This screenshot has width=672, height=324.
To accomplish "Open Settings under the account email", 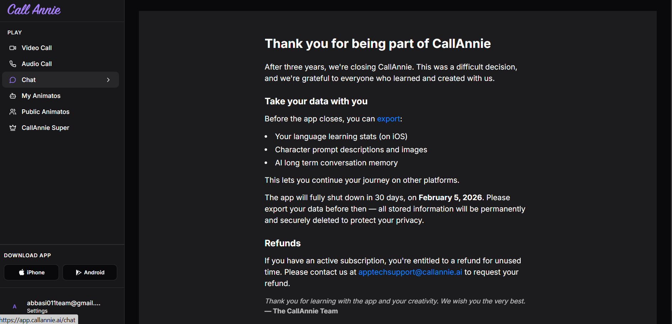I will click(37, 311).
